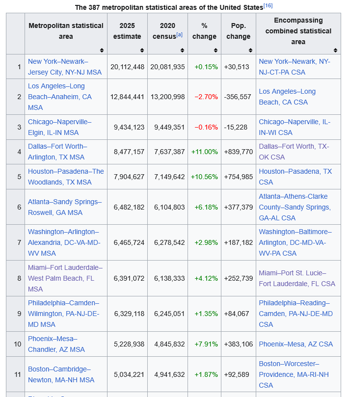Click the 20,112,448 estimate cell
The height and width of the screenshot is (397, 349).
pyautogui.click(x=127, y=67)
